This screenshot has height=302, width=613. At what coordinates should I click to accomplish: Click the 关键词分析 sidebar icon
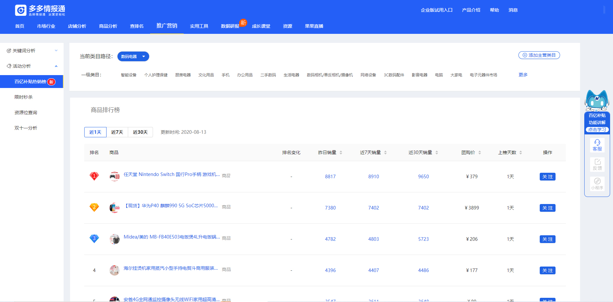pos(9,51)
